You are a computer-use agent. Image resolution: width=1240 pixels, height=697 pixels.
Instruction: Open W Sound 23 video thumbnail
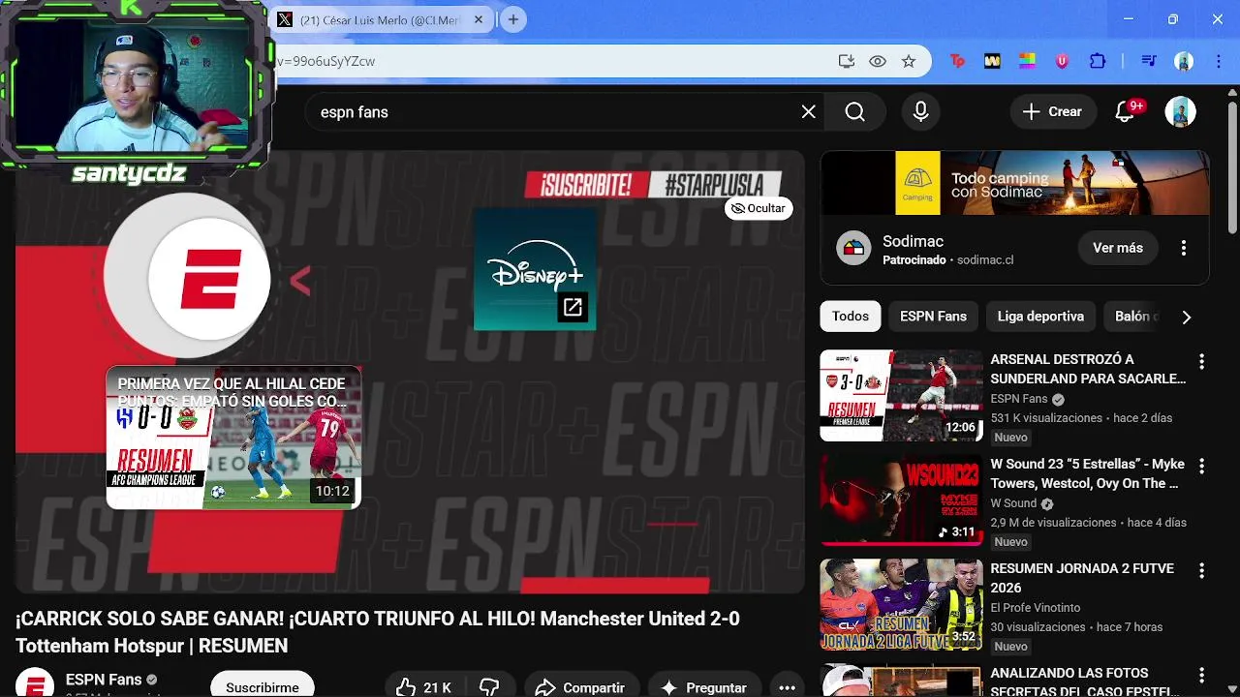[x=902, y=500]
